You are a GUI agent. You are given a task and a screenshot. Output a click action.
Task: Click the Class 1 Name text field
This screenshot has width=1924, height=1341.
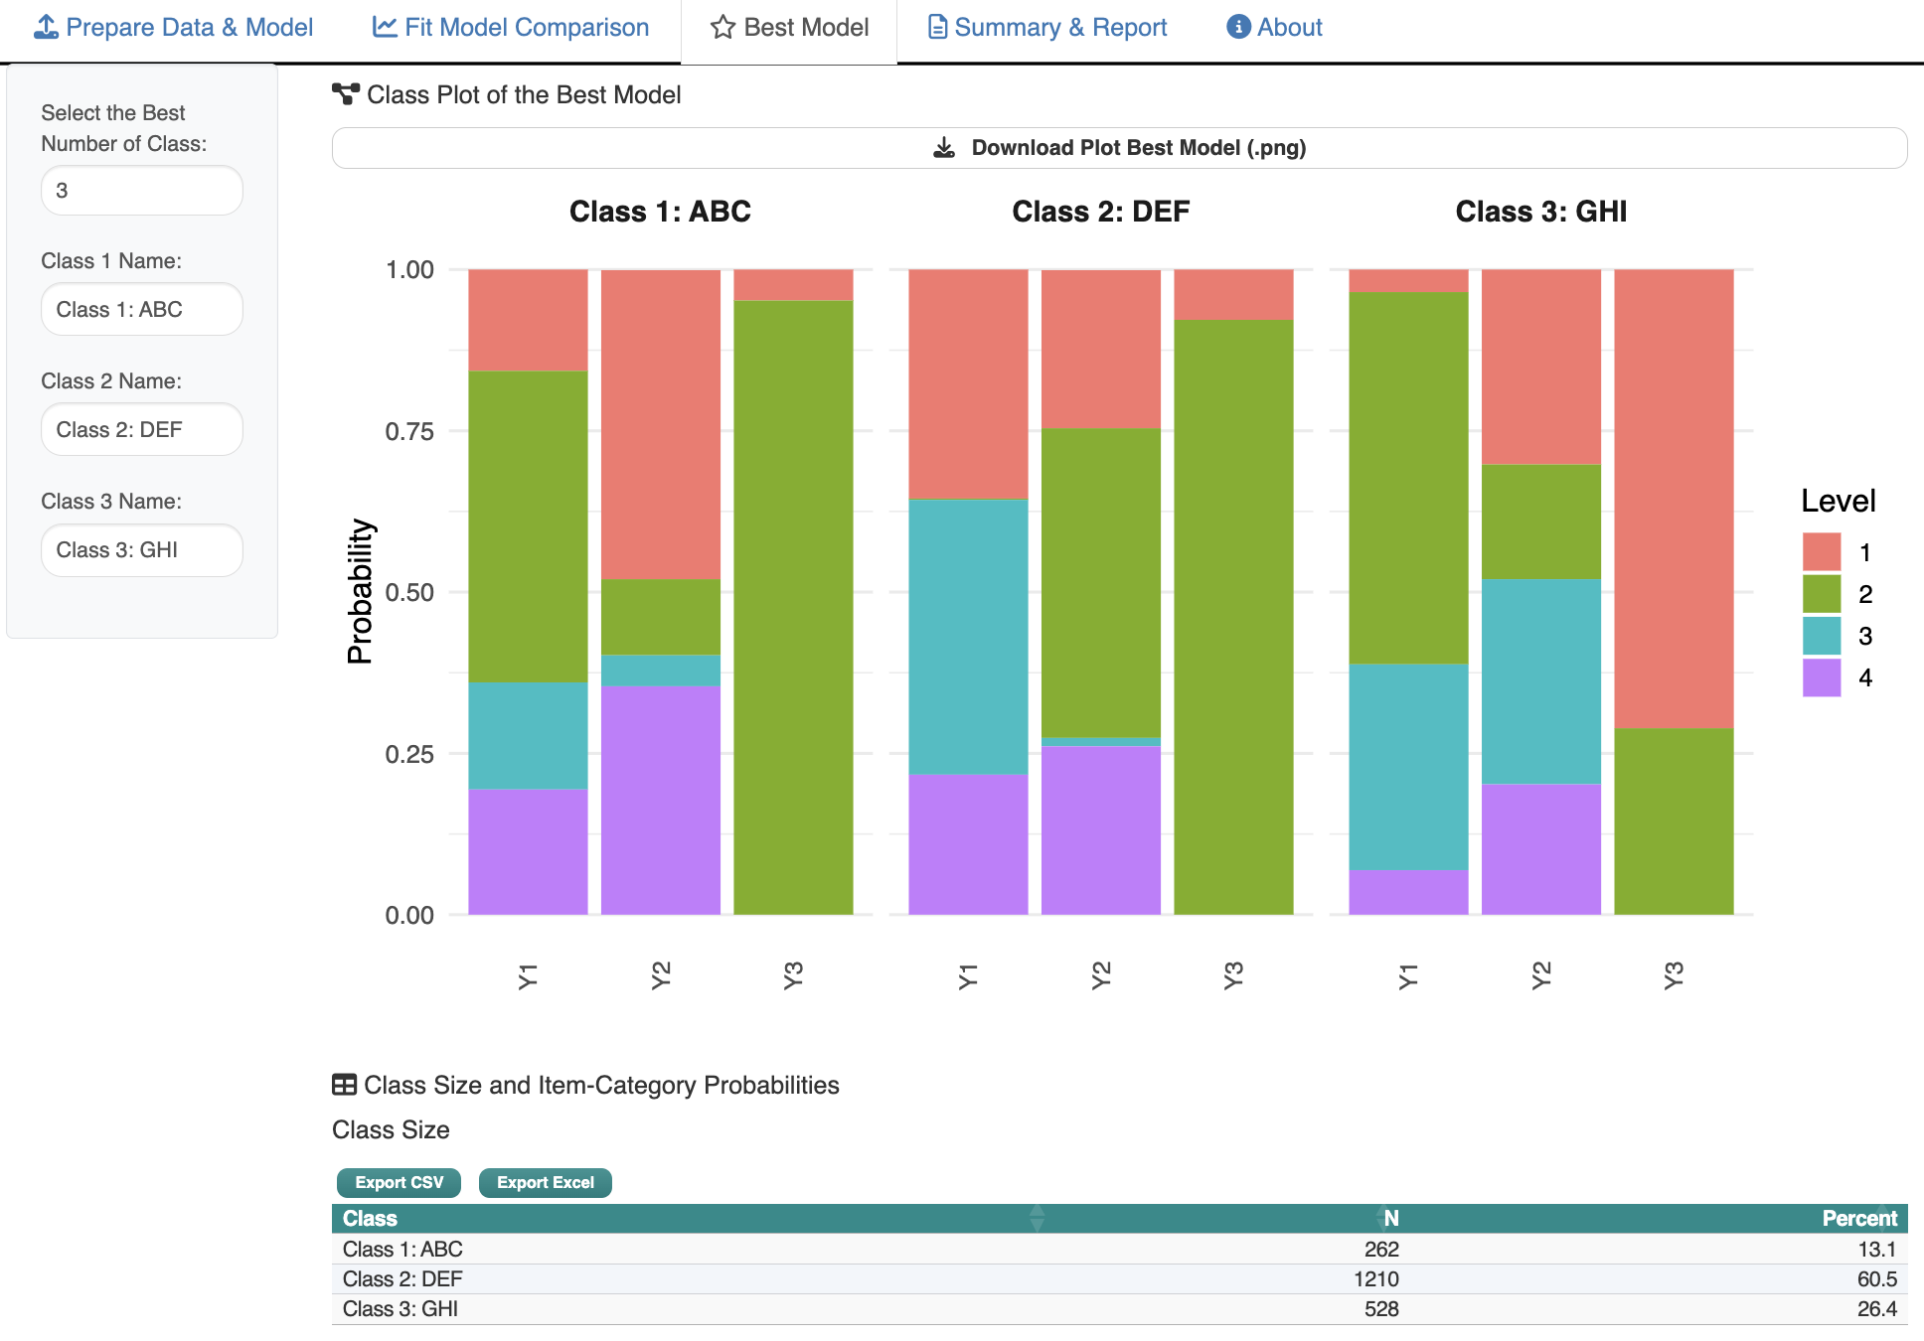click(x=141, y=309)
